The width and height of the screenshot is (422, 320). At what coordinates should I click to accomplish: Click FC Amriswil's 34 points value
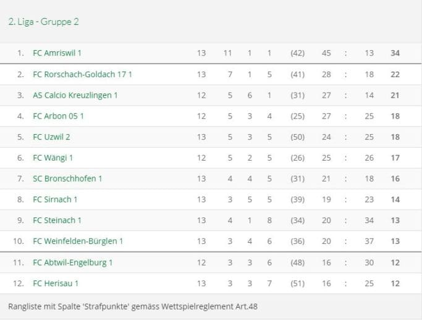click(x=395, y=53)
